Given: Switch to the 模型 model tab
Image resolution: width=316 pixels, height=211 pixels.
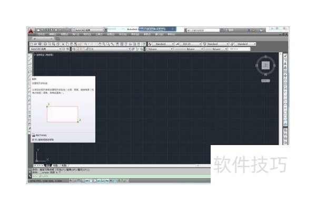Looking at the screenshot, I should [48, 165].
